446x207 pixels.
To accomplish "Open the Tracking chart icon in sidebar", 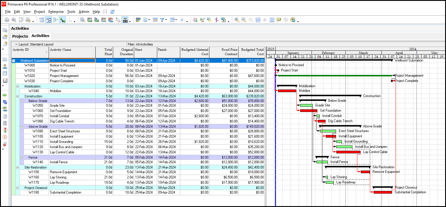I will coord(5,81).
